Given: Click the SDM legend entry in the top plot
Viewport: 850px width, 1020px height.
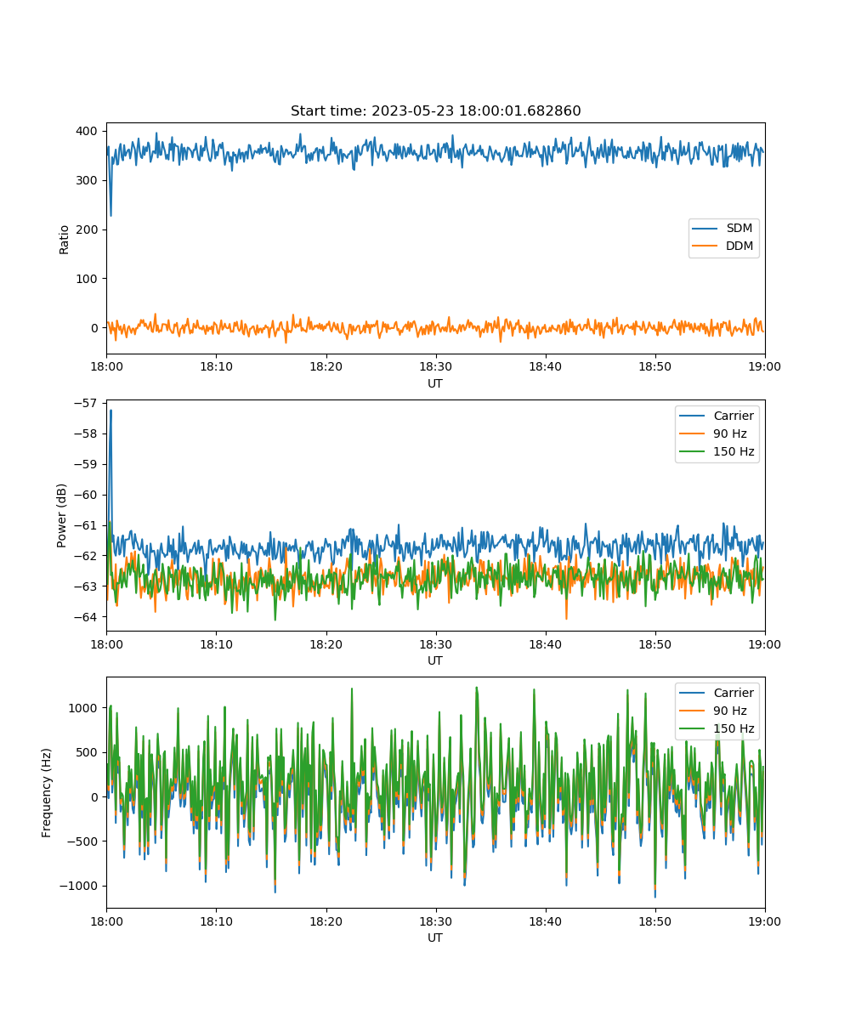Looking at the screenshot, I should coord(725,229).
